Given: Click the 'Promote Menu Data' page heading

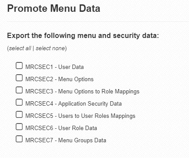Looking at the screenshot, I should click(54, 8).
